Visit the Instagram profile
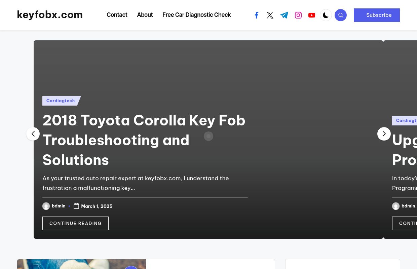This screenshot has width=417, height=269. click(298, 15)
